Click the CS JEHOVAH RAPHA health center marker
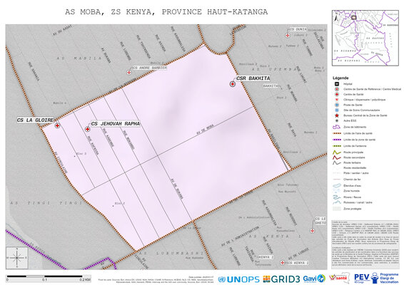The height and width of the screenshot is (285, 404). point(87,129)
